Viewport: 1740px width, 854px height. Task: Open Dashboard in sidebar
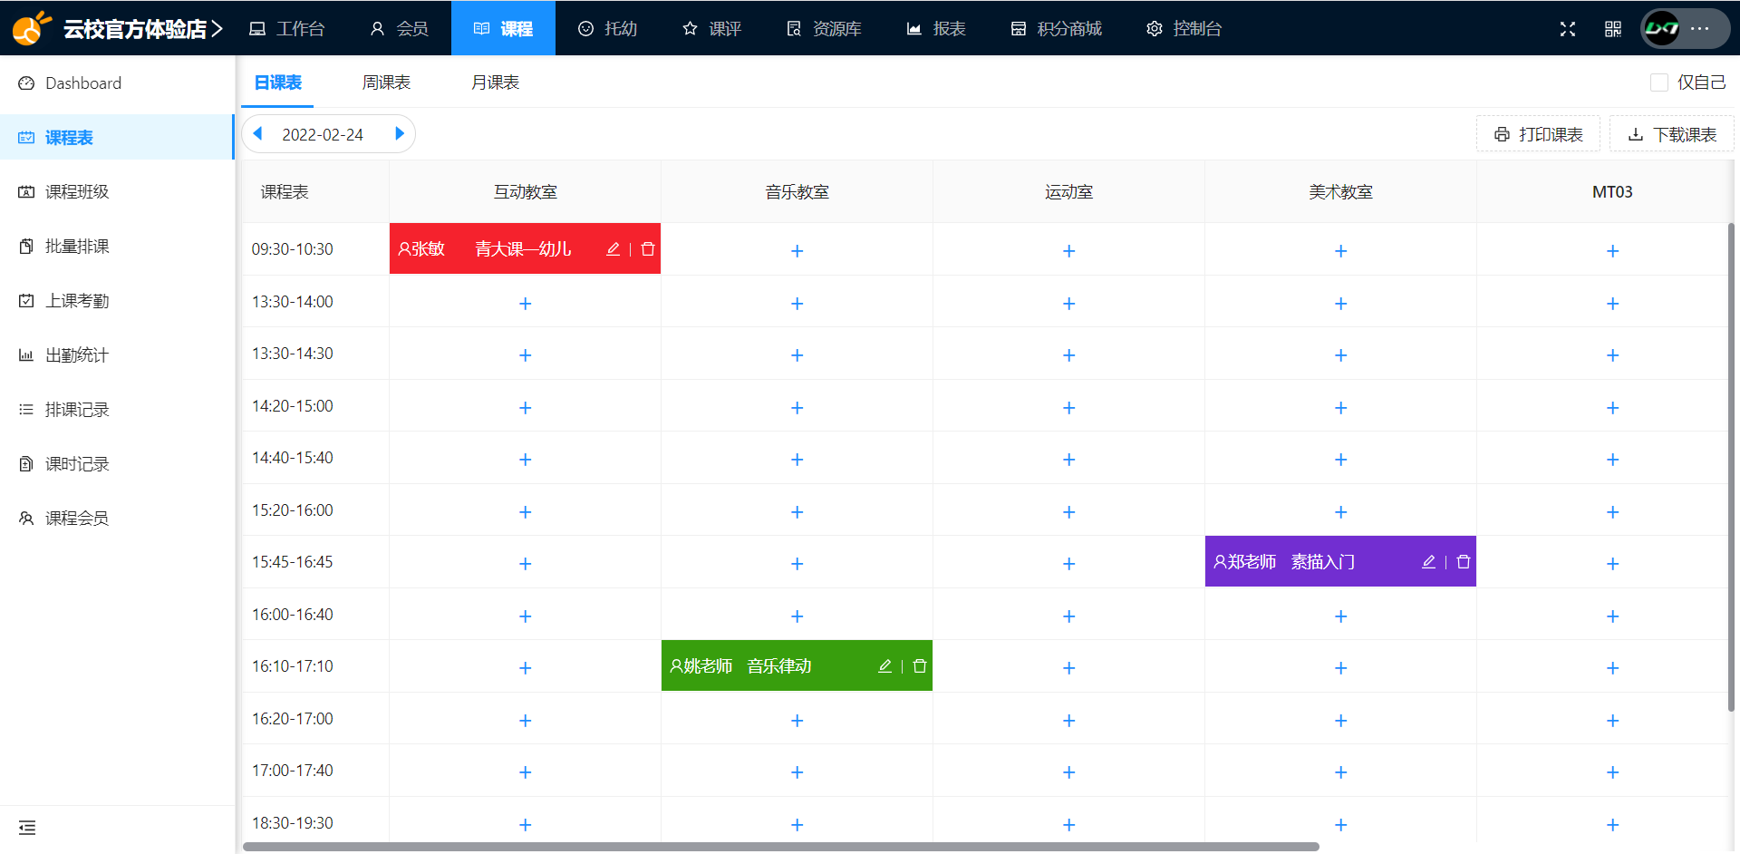point(117,82)
